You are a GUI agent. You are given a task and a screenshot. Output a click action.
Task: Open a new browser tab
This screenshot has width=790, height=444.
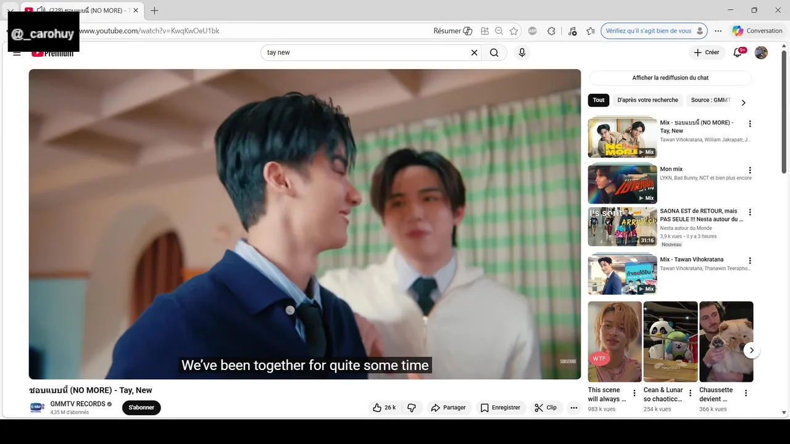point(154,10)
